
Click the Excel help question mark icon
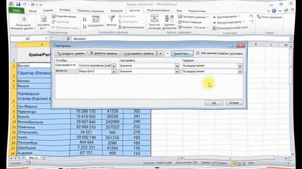tap(274, 11)
